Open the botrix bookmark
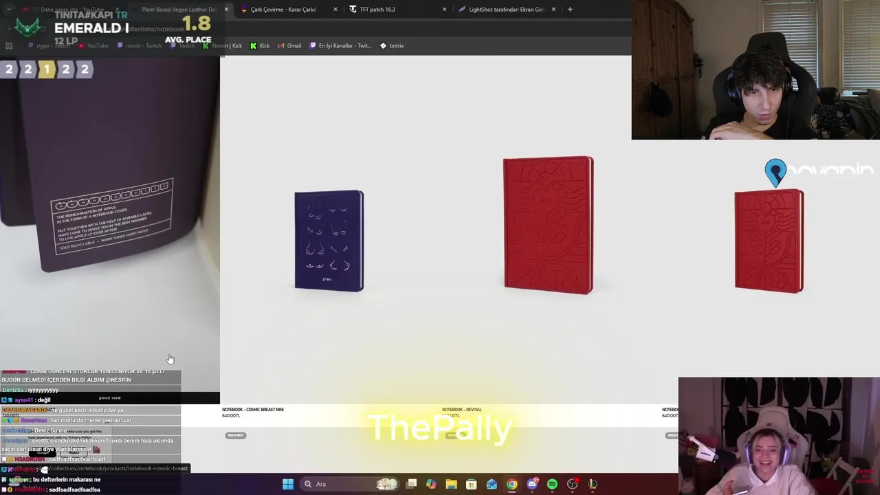 click(392, 46)
